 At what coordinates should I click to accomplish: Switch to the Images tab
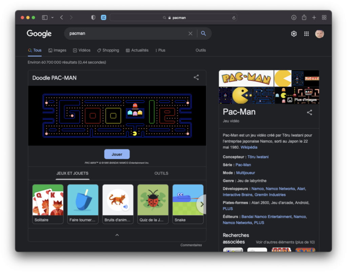pos(57,50)
